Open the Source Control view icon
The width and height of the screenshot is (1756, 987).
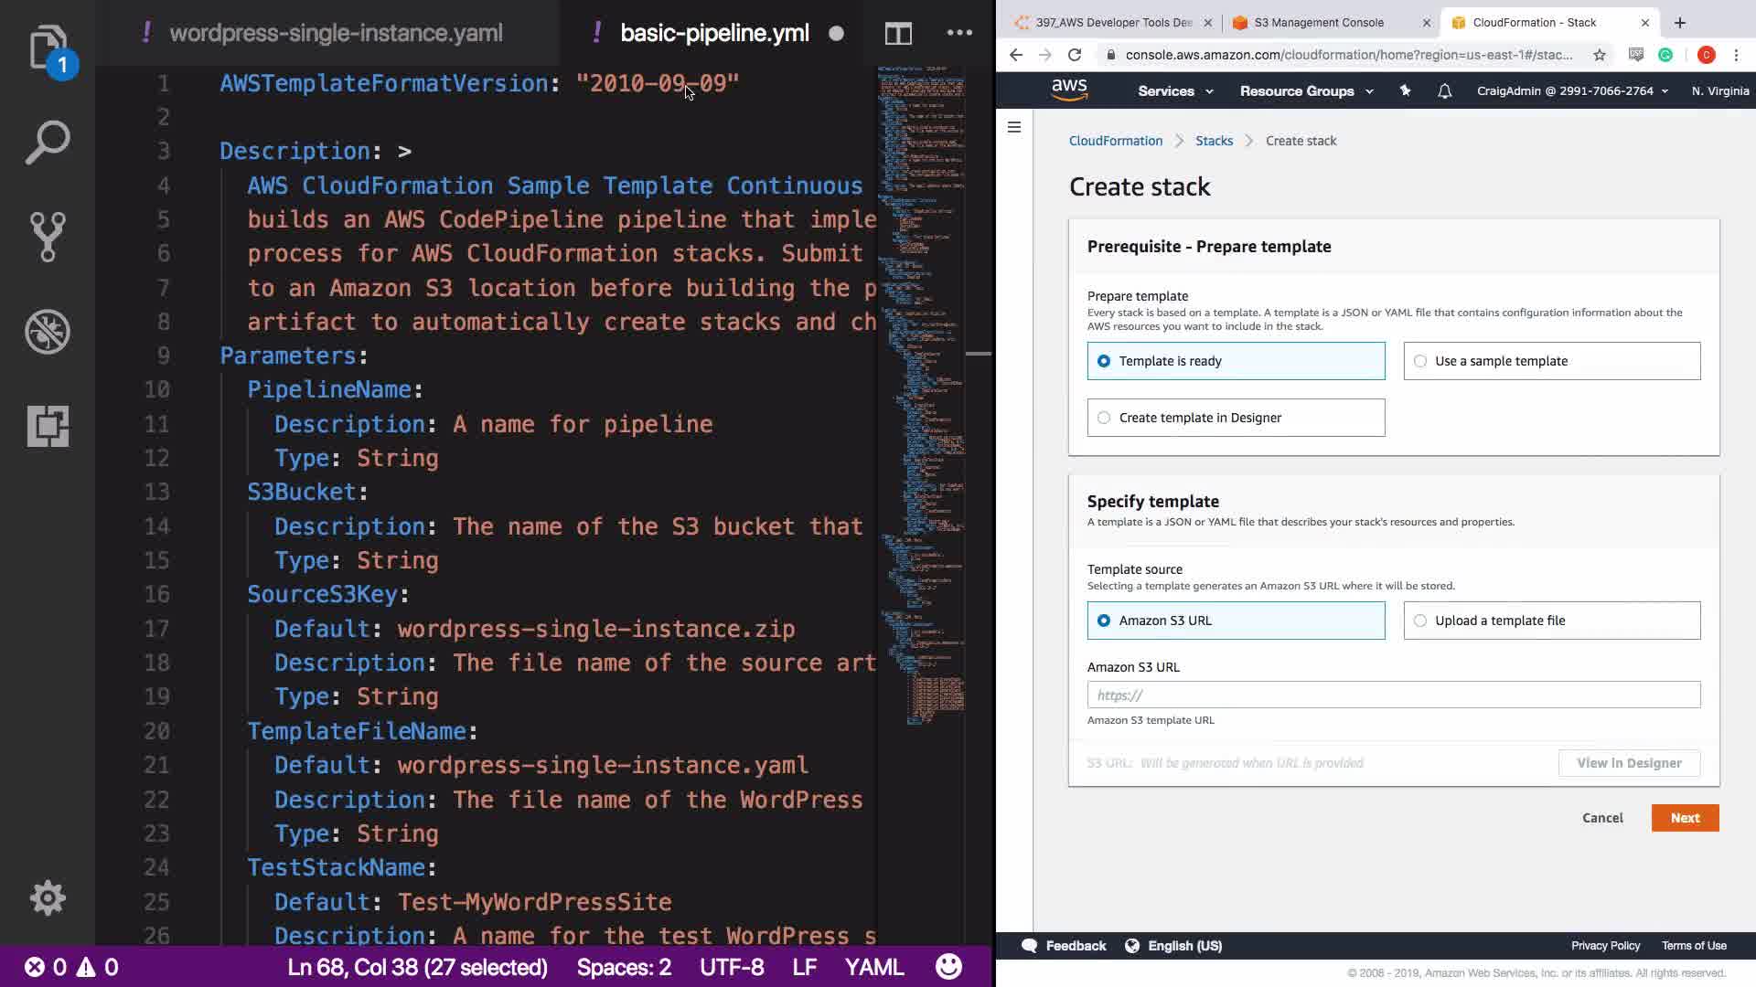point(48,237)
